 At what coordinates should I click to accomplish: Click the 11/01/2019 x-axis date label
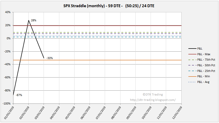[162, 113]
